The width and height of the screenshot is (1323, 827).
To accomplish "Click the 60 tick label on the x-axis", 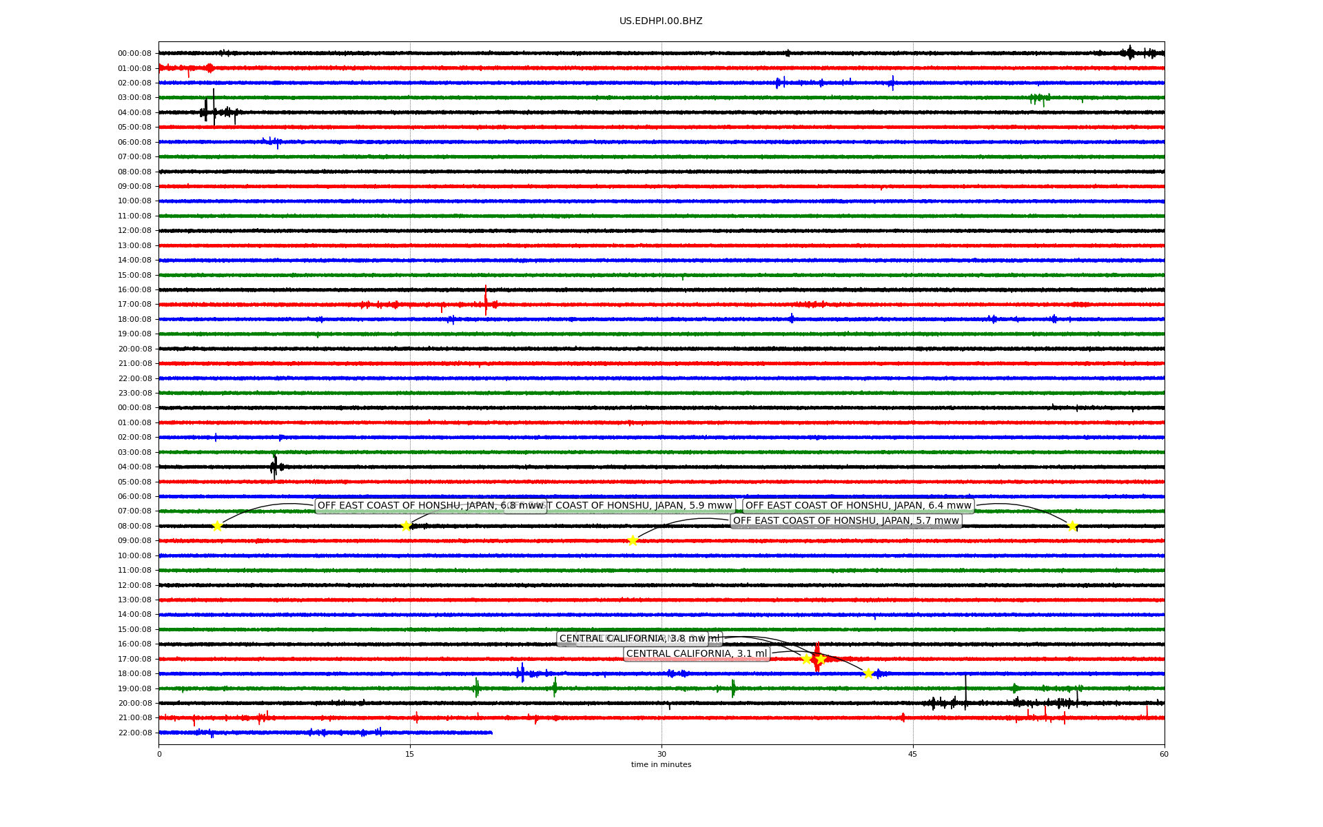I will click(1164, 755).
